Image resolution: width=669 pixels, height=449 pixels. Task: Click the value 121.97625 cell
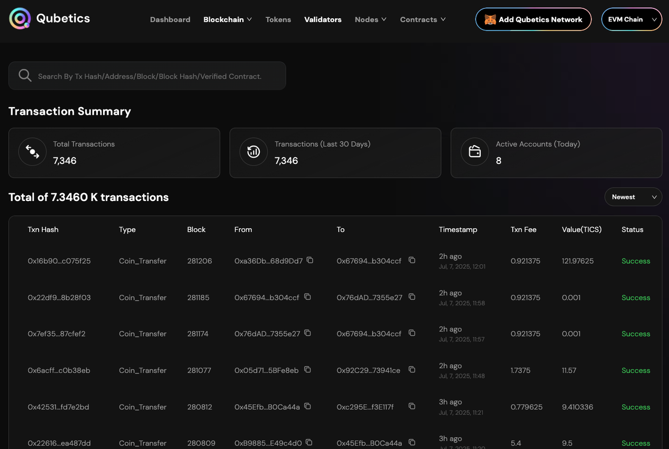pos(578,261)
